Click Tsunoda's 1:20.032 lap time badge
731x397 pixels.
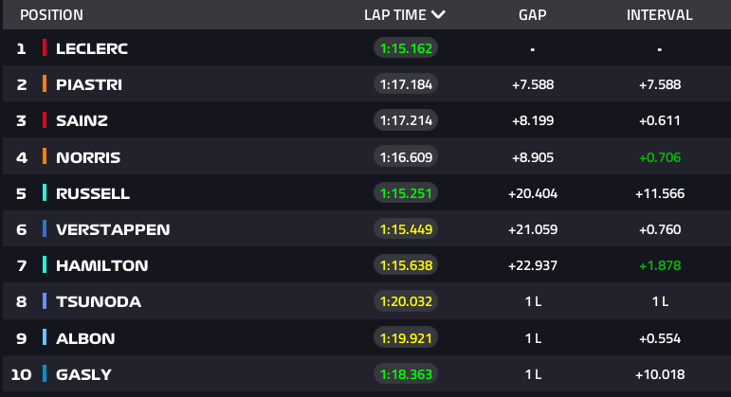click(405, 301)
